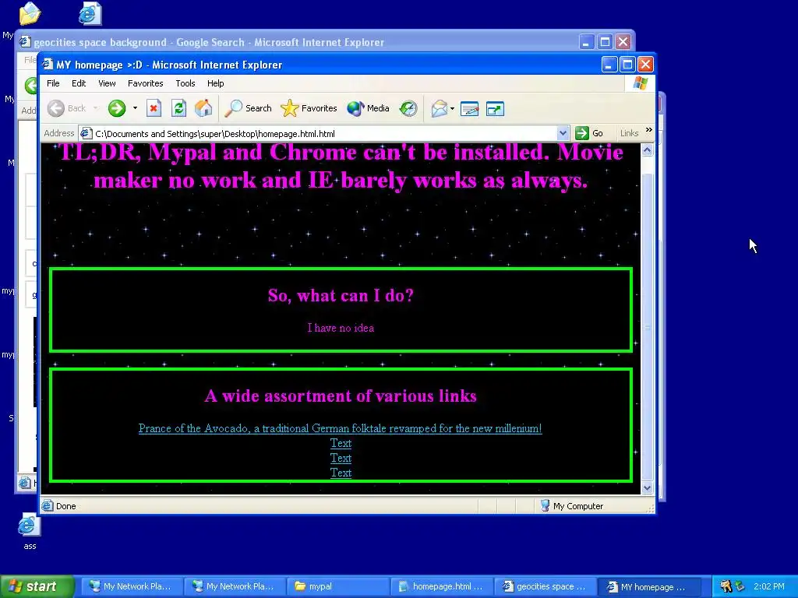Click the green Forward arrow button
Image resolution: width=798 pixels, height=598 pixels.
[117, 108]
